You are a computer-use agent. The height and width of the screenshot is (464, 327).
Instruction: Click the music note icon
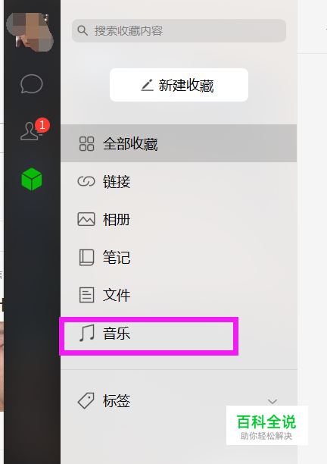pyautogui.click(x=87, y=333)
